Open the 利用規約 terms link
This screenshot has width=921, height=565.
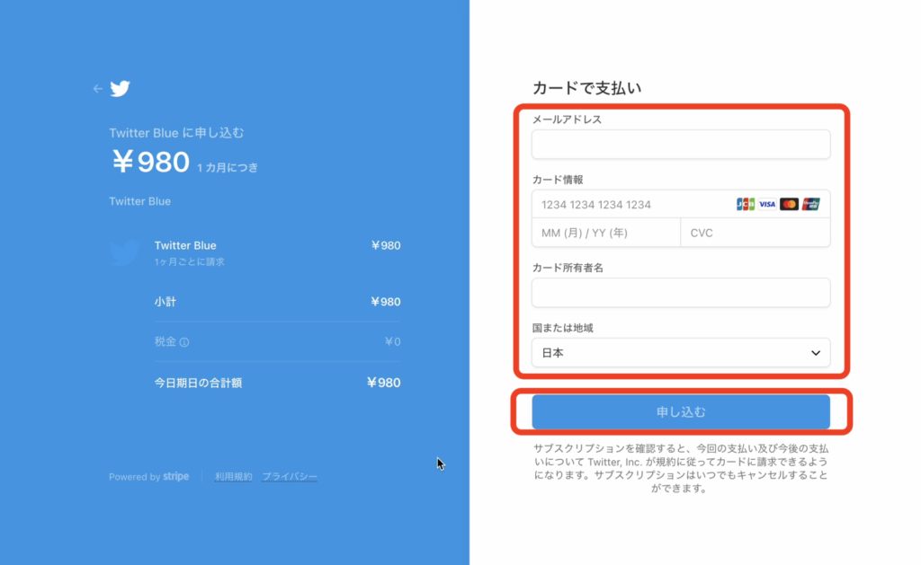coord(233,476)
